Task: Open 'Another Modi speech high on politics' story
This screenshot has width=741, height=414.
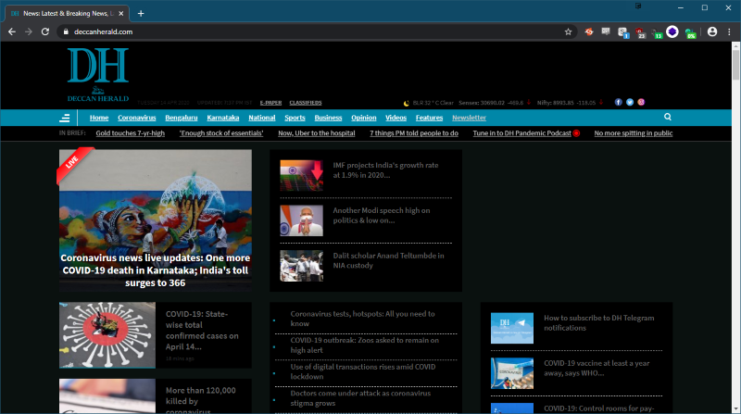Action: (x=382, y=216)
